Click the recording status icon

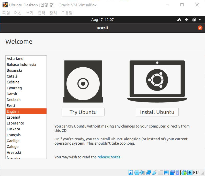[x=172, y=173]
